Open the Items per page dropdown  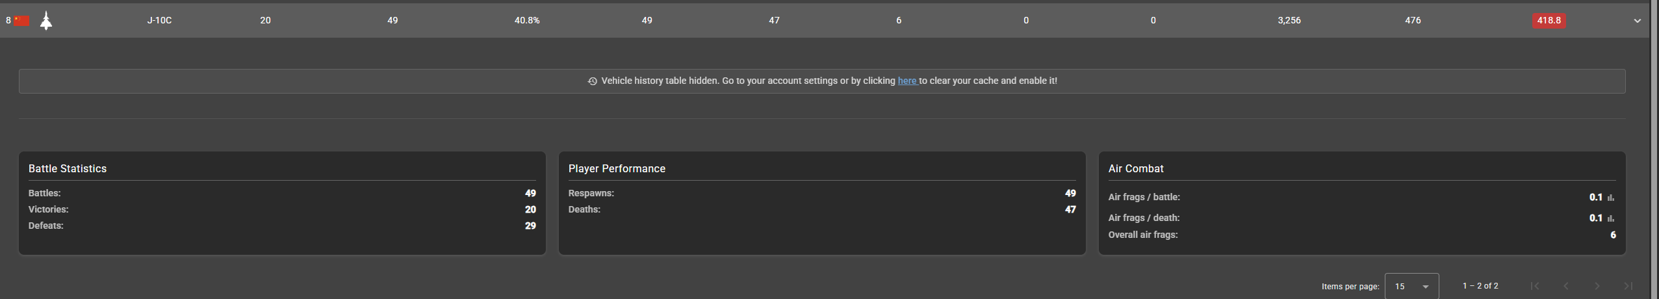1411,286
